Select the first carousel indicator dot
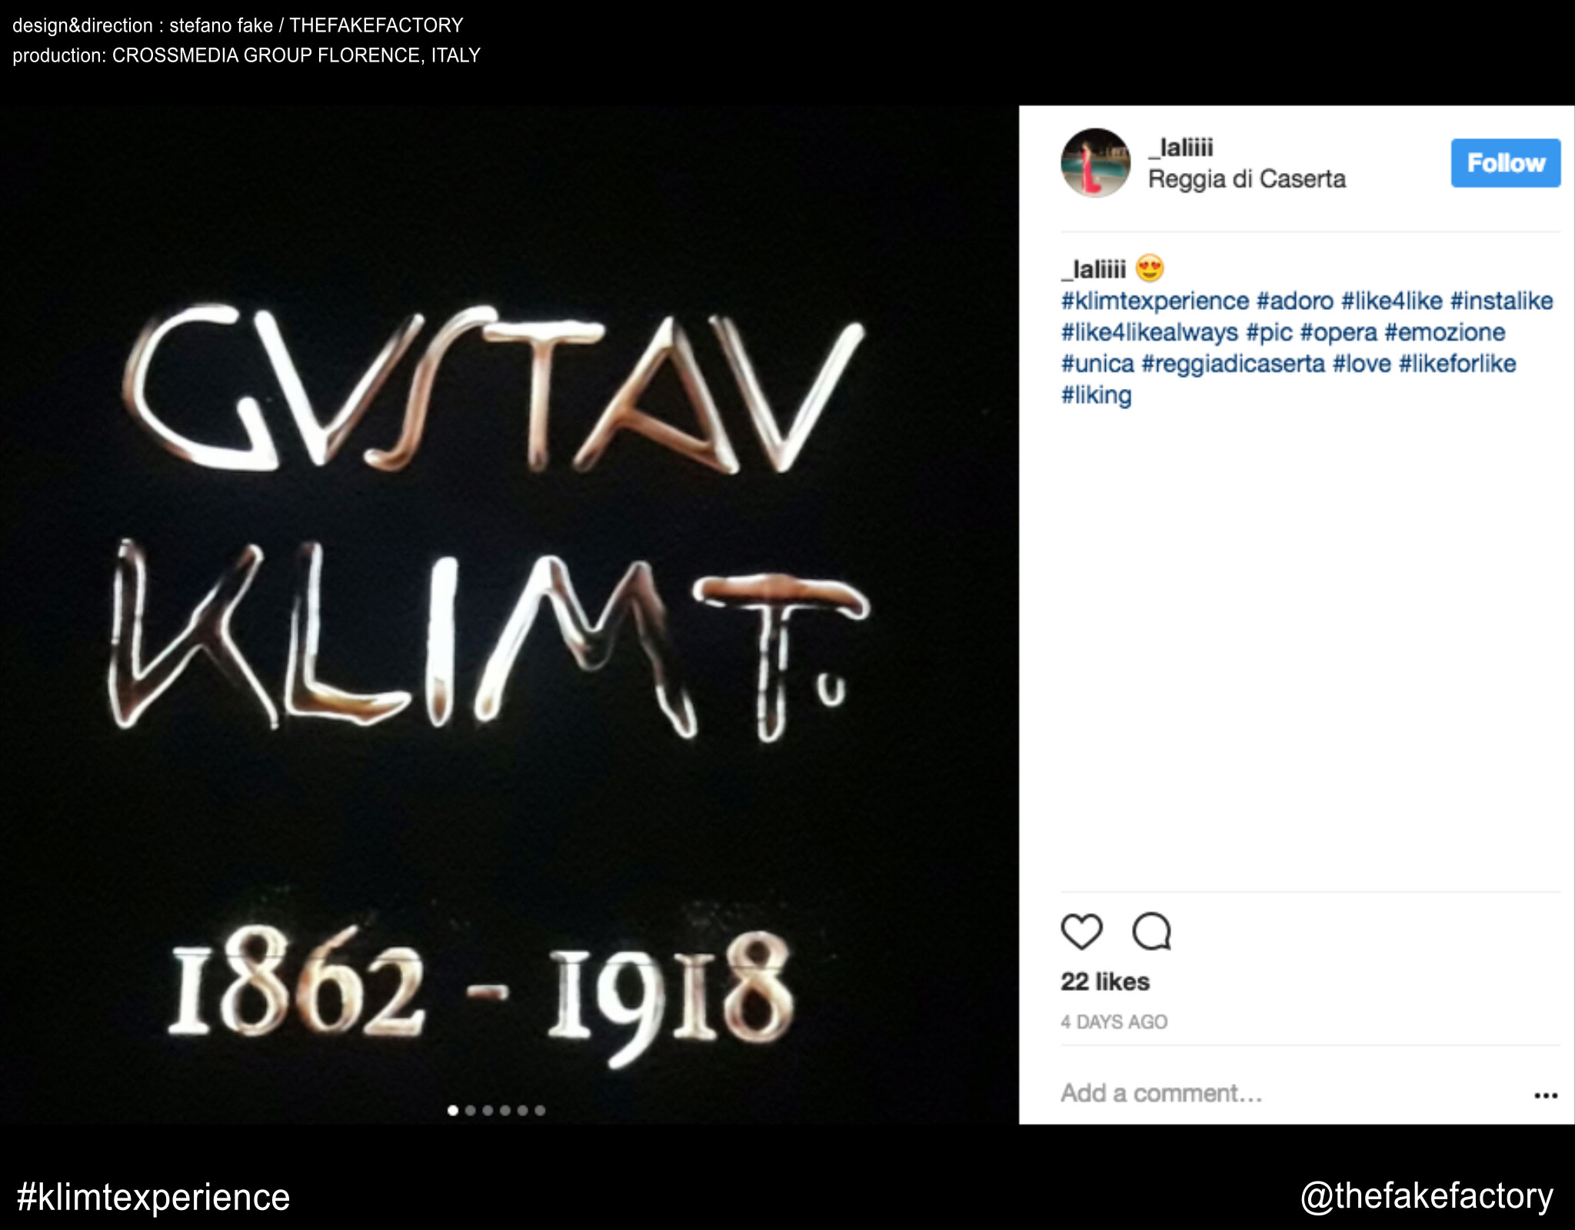The width and height of the screenshot is (1575, 1230). click(x=453, y=1110)
